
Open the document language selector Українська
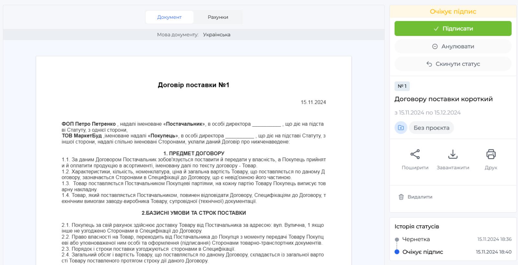click(217, 35)
